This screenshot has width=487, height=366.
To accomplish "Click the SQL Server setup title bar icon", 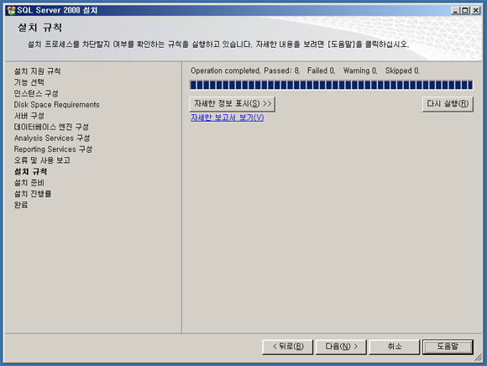I will coord(11,10).
